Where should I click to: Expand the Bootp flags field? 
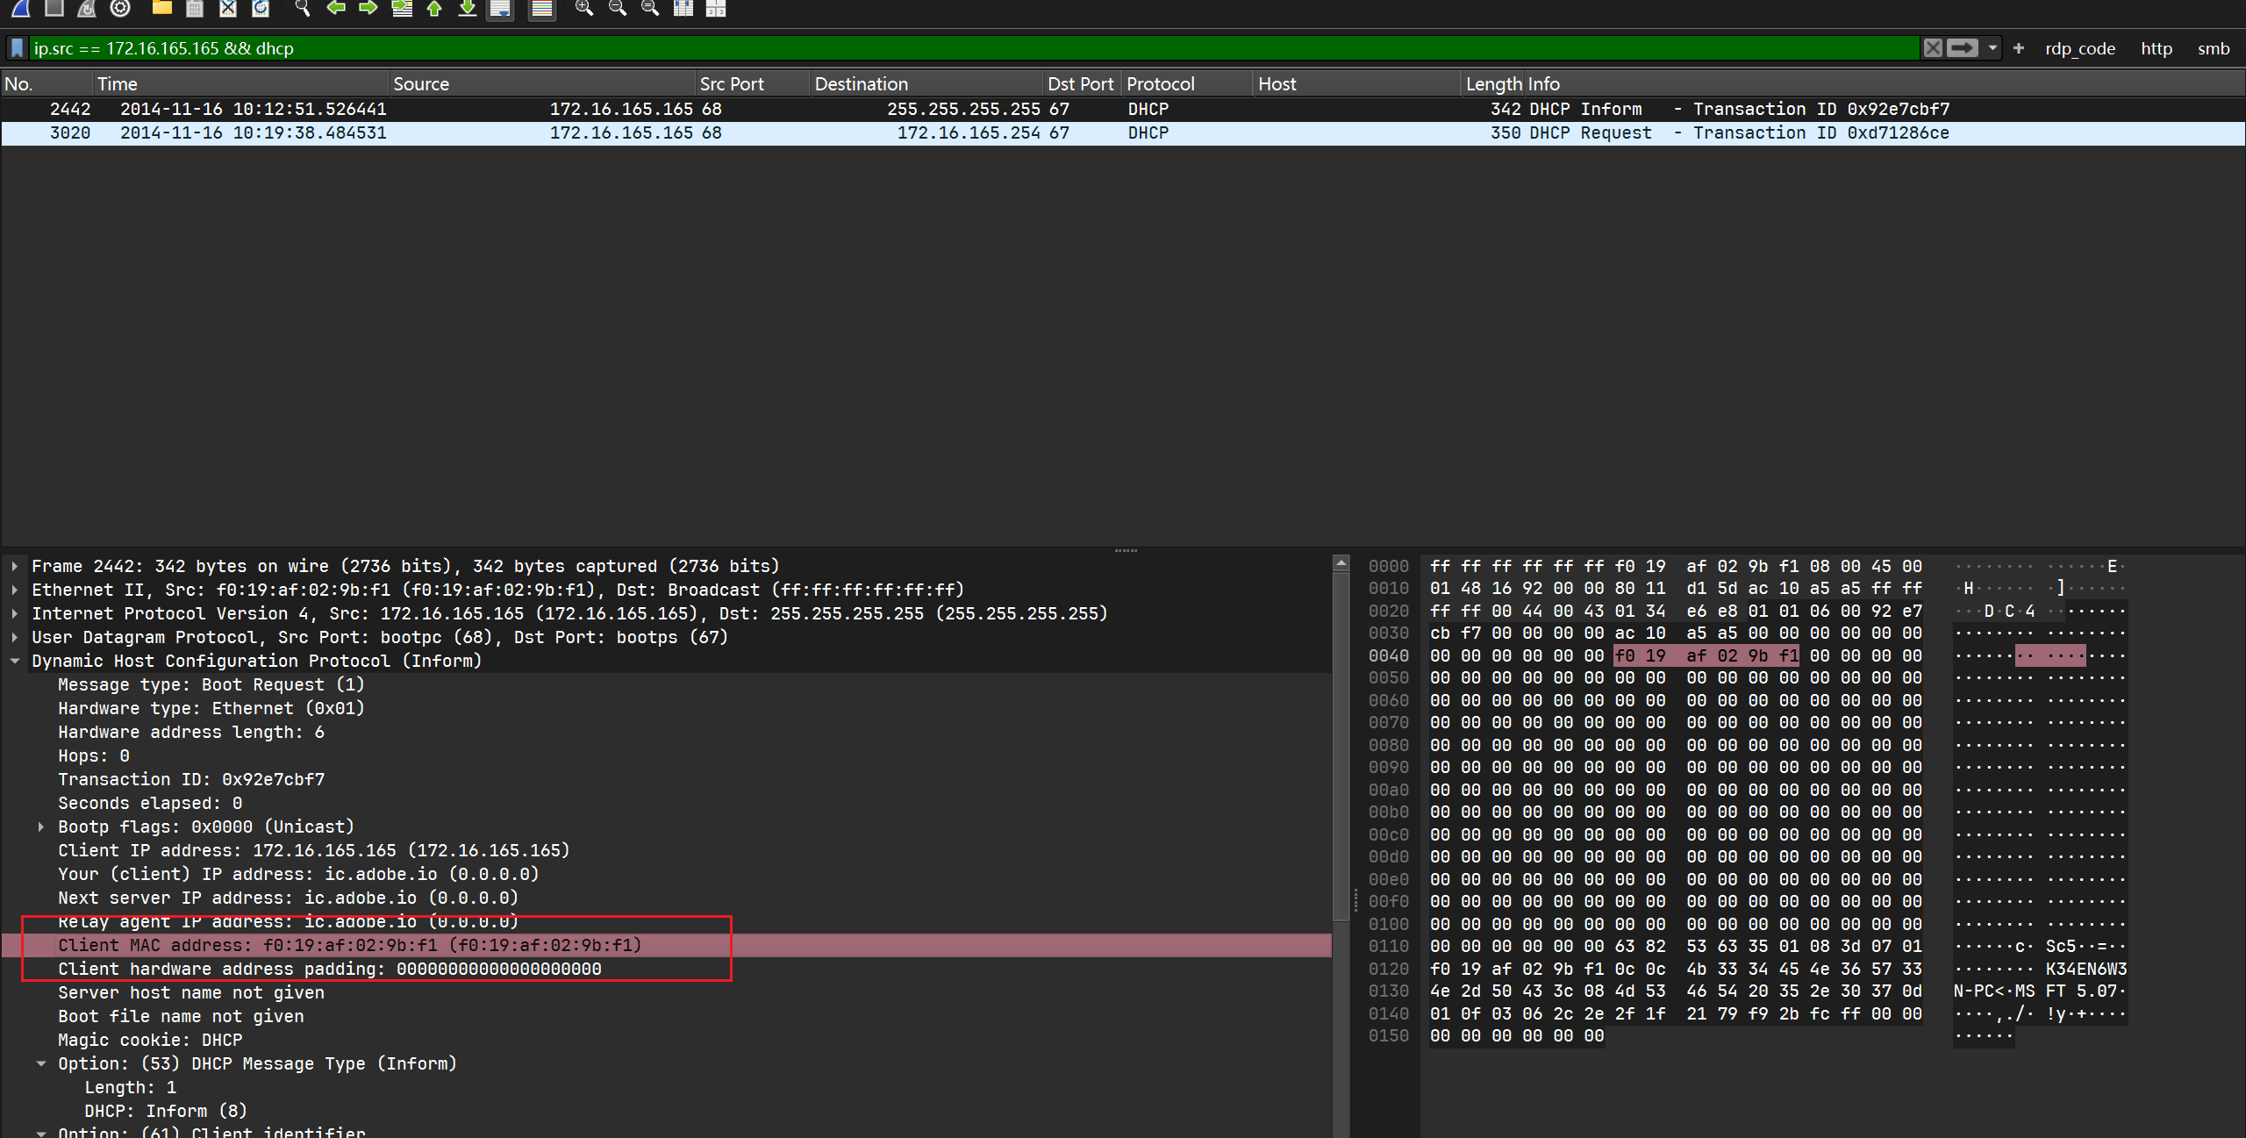[41, 827]
